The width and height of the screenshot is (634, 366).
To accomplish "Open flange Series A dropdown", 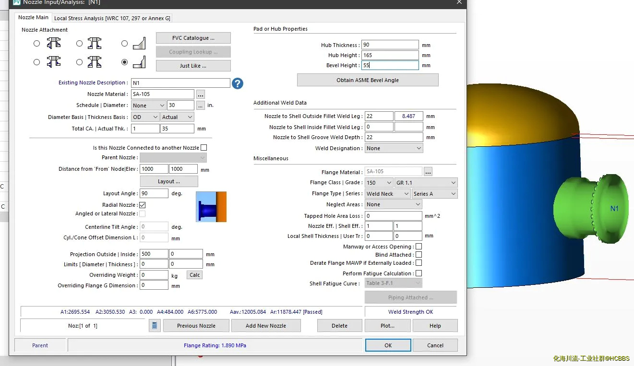I will click(435, 194).
